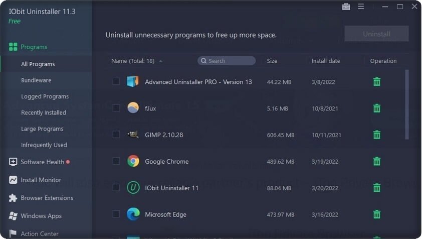Click trash icon for Google Chrome
The width and height of the screenshot is (422, 239).
[x=377, y=161]
